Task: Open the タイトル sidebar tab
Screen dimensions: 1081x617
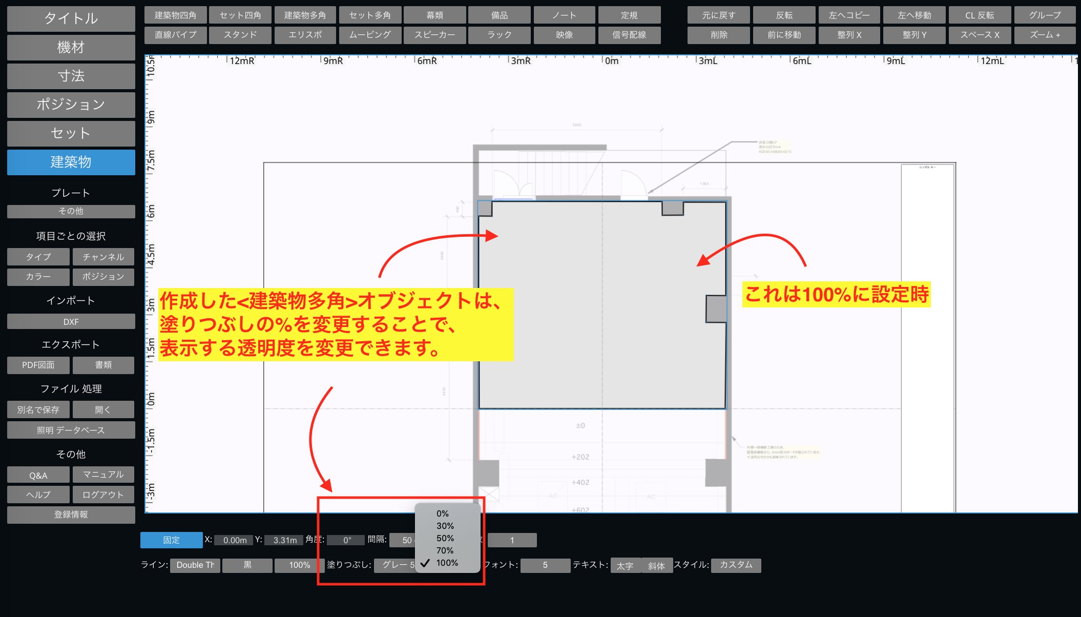Action: [71, 18]
